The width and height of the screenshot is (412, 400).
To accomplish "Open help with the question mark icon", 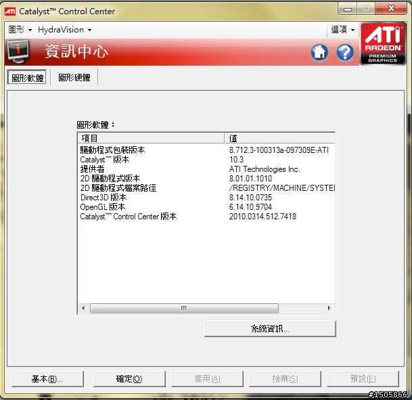I will tap(345, 52).
